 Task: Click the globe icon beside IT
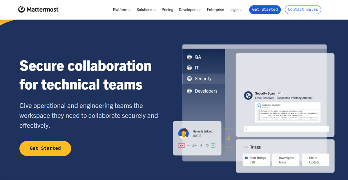pyautogui.click(x=189, y=68)
